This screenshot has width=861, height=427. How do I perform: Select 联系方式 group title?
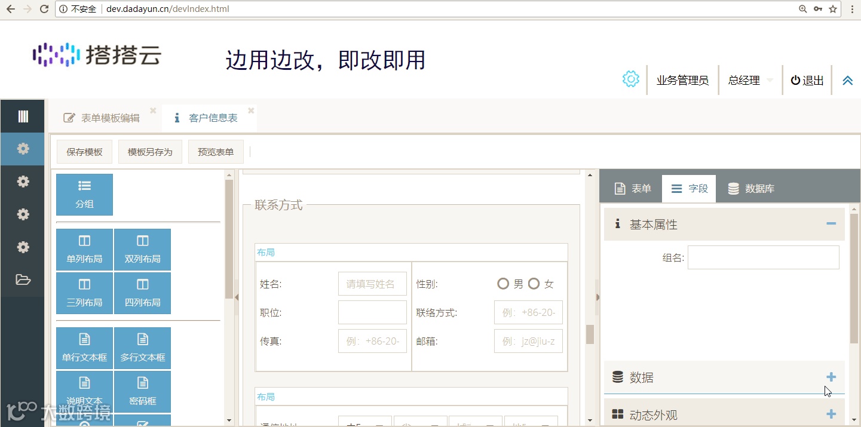(278, 205)
